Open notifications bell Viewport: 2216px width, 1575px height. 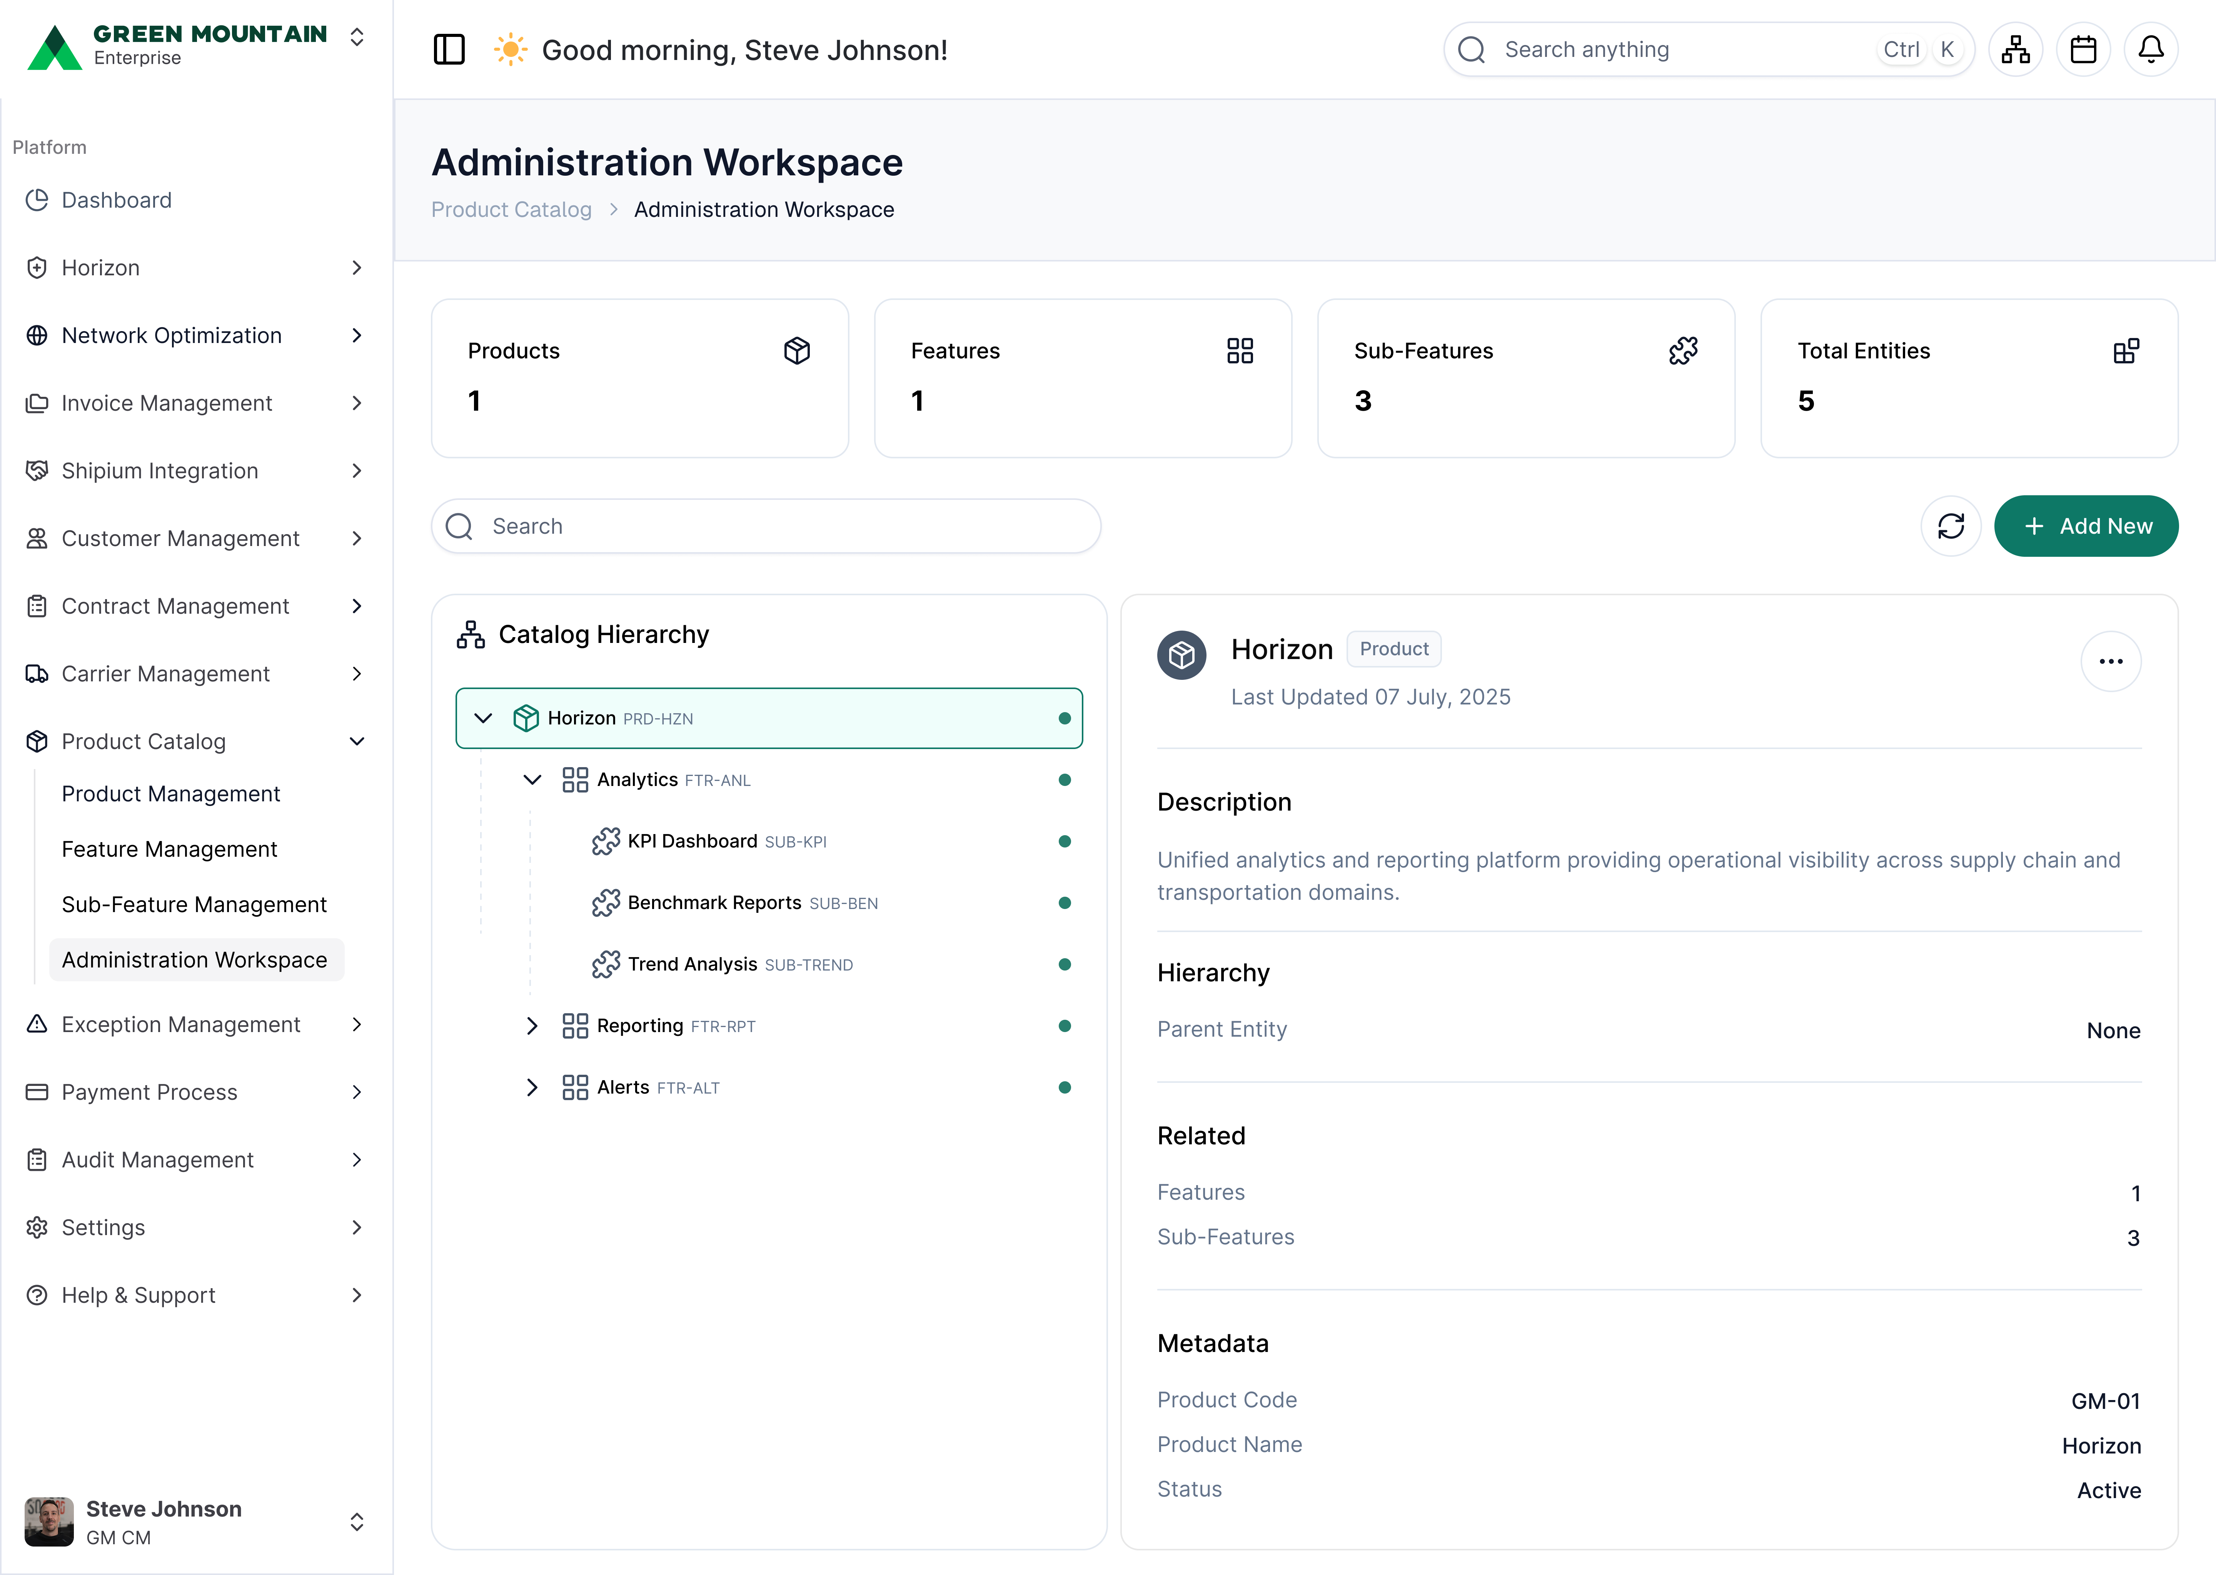2151,50
